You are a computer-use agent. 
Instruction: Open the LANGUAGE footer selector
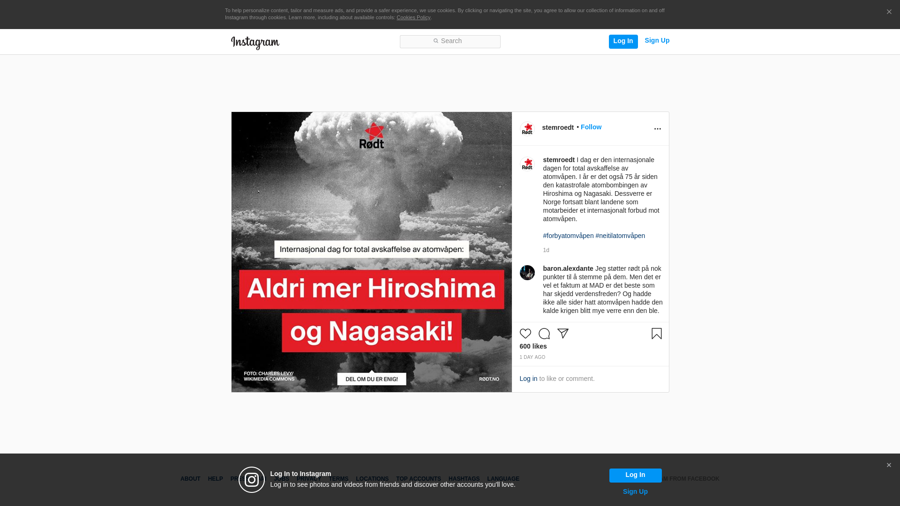click(x=503, y=479)
